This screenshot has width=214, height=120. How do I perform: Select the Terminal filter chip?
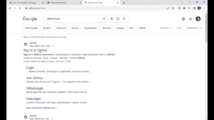(x=107, y=28)
